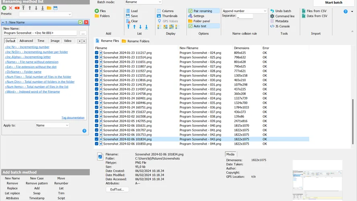This screenshot has width=357, height=201.
Task: Open the Batch mode Rename dropdown
Action: (143, 2)
